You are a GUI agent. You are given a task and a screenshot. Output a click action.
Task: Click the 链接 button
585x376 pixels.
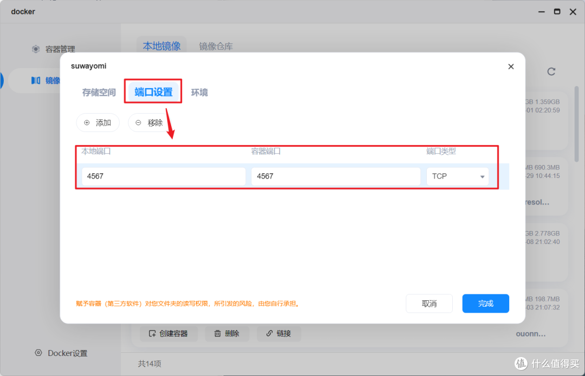(x=279, y=333)
